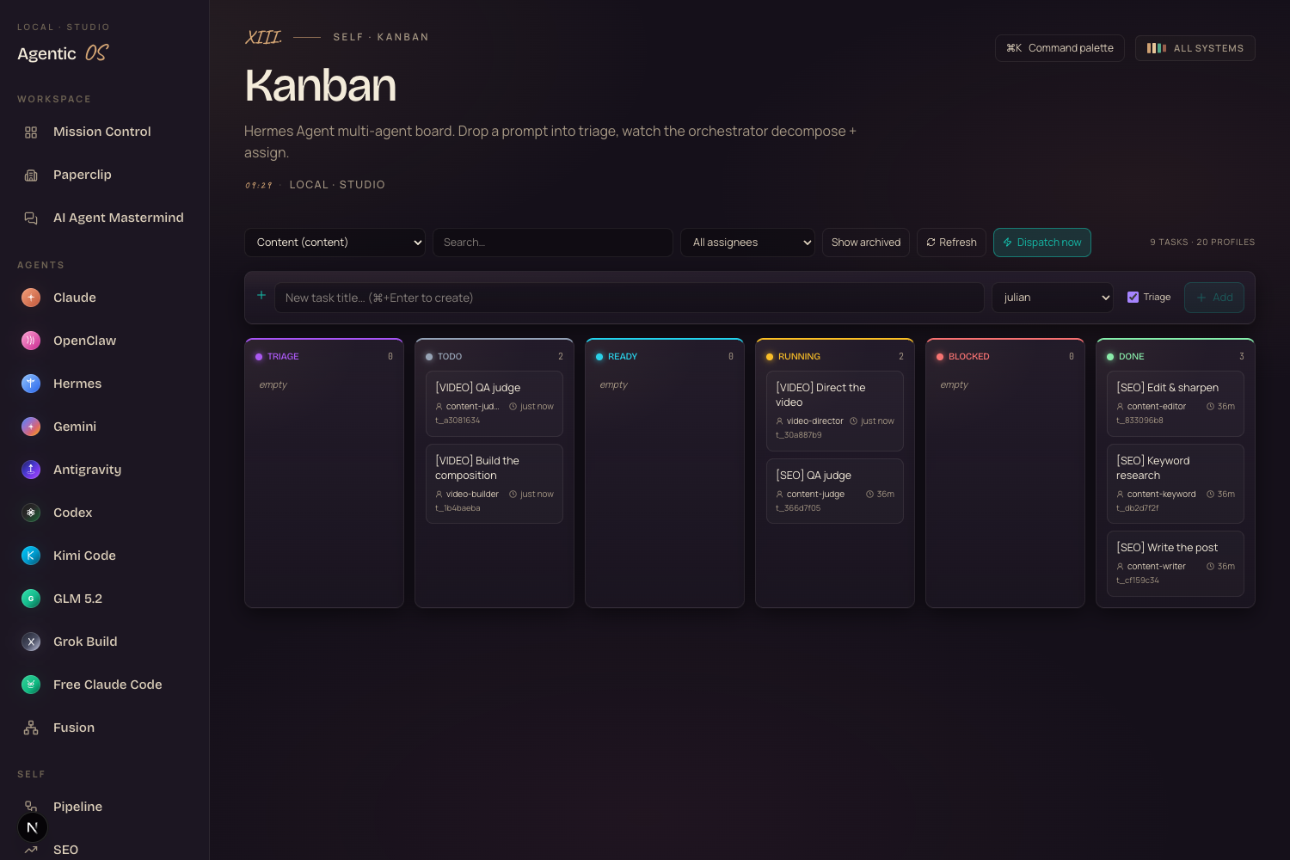This screenshot has width=1290, height=860.
Task: Click the plus icon beside new task field
Action: [x=261, y=295]
